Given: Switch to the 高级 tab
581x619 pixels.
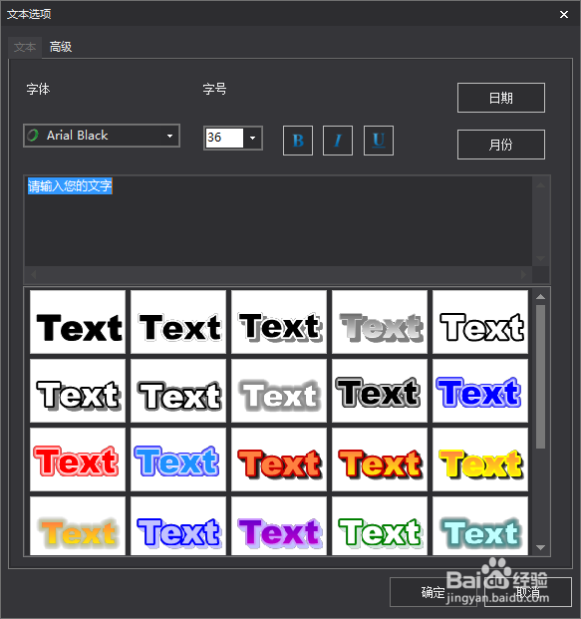Looking at the screenshot, I should coord(61,47).
